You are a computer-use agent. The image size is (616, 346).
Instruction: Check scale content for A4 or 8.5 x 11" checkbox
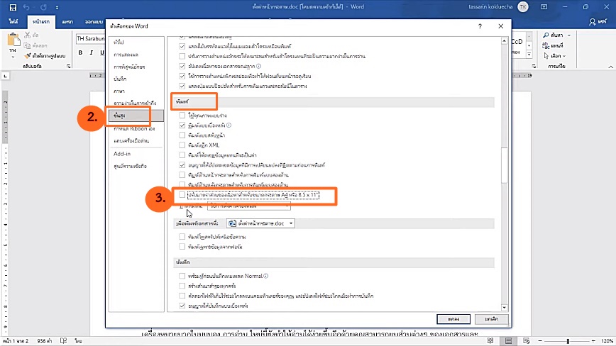182,194
